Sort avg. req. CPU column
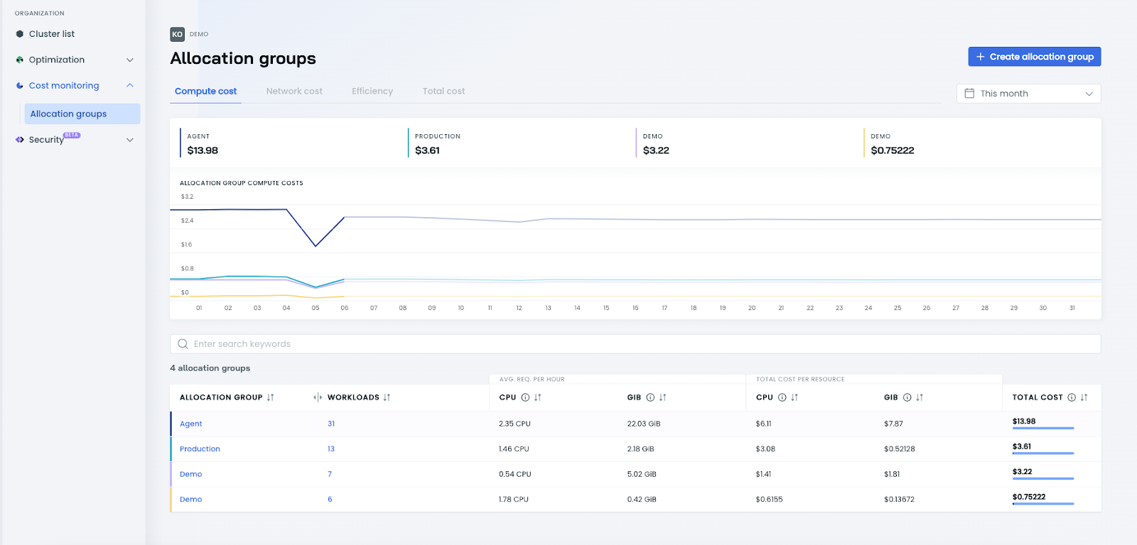The width and height of the screenshot is (1137, 545). (x=538, y=397)
